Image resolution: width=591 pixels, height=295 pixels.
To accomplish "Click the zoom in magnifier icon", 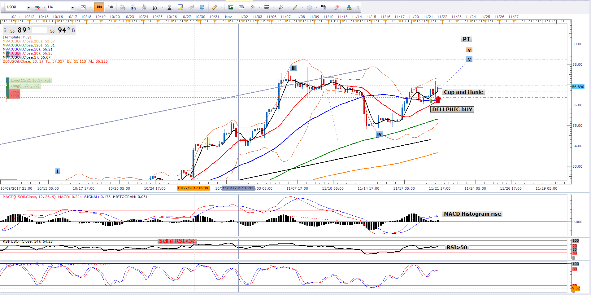I will click(x=123, y=7).
